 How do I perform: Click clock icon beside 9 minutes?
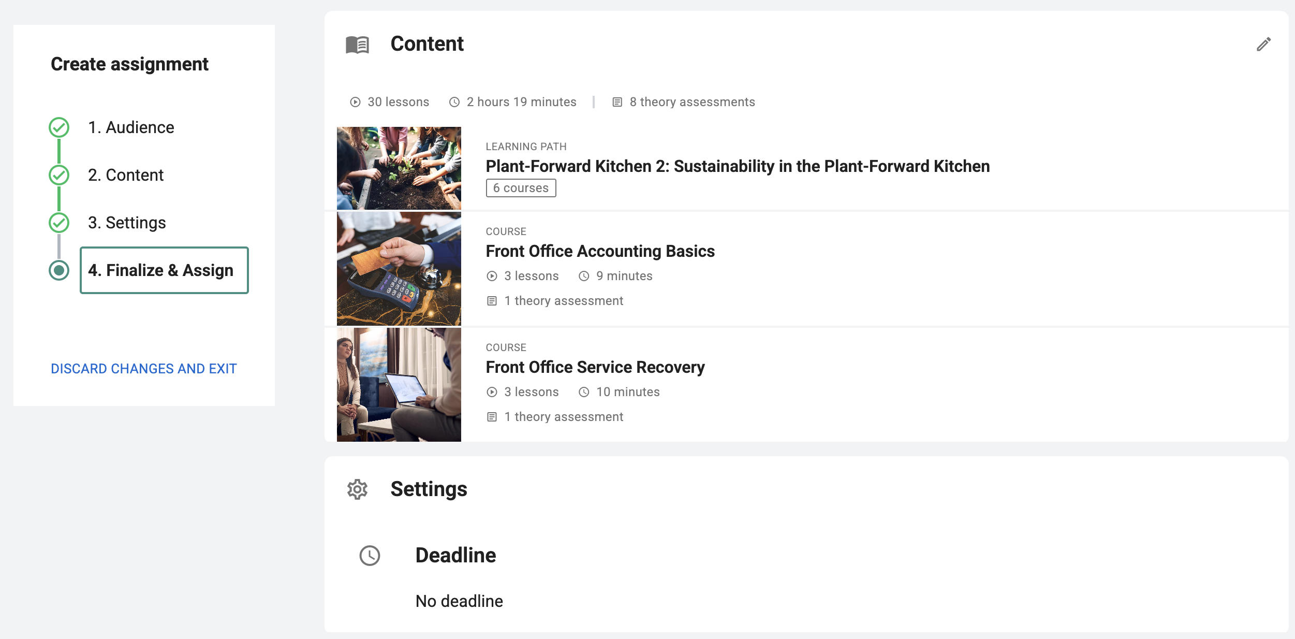(584, 276)
